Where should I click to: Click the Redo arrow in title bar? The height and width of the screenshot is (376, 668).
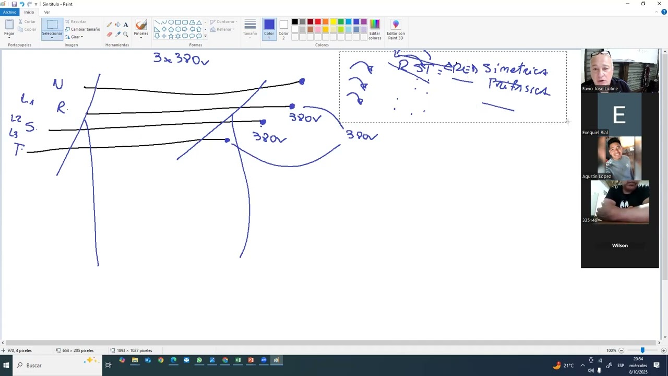click(29, 4)
